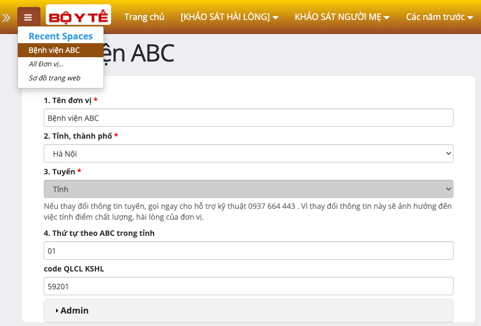Image resolution: width=481 pixels, height=326 pixels.
Task: Select Bệnh viện ABC in Recent Spaces
Action: [54, 50]
